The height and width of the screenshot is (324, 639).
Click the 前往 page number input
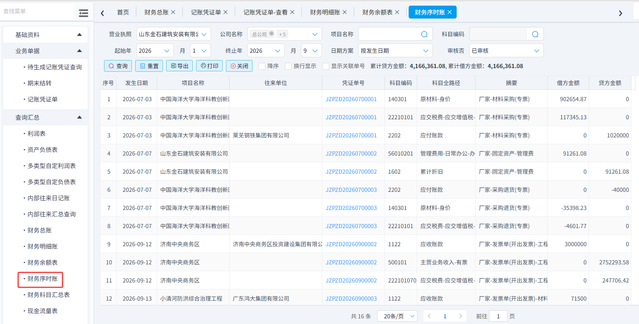[x=498, y=316]
